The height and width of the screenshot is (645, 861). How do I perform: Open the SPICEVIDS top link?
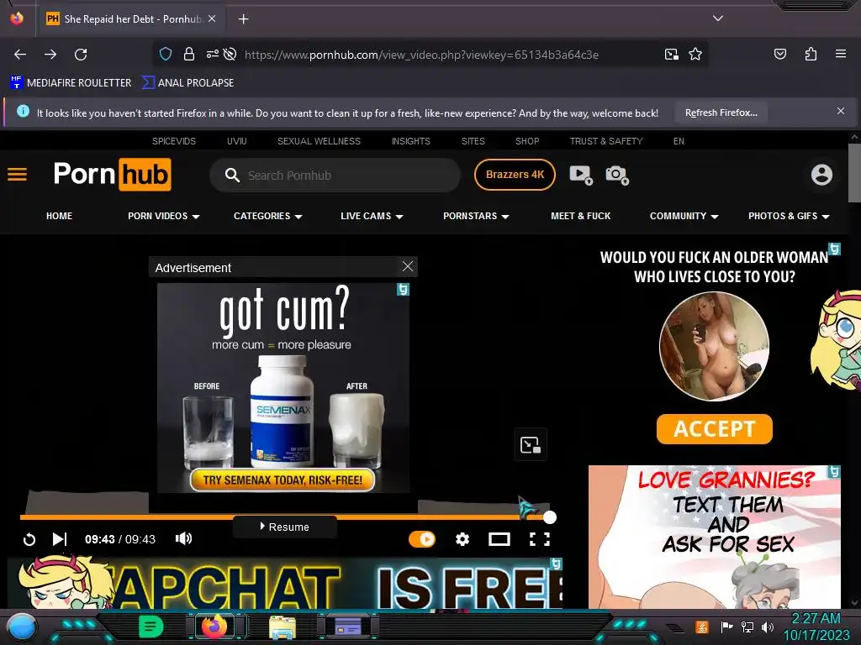click(173, 141)
